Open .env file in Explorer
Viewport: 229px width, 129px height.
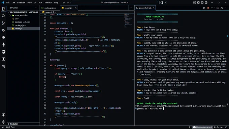coord(23,19)
